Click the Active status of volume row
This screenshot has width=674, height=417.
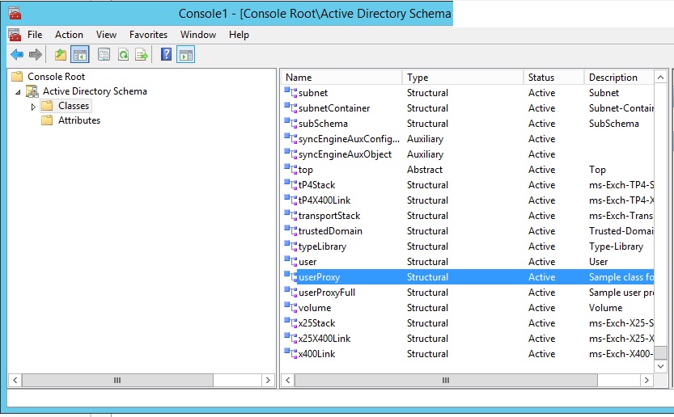541,308
